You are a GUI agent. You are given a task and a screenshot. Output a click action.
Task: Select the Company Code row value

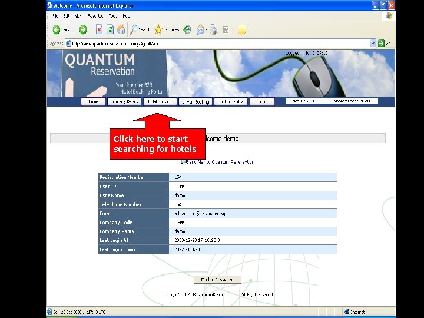(x=180, y=222)
